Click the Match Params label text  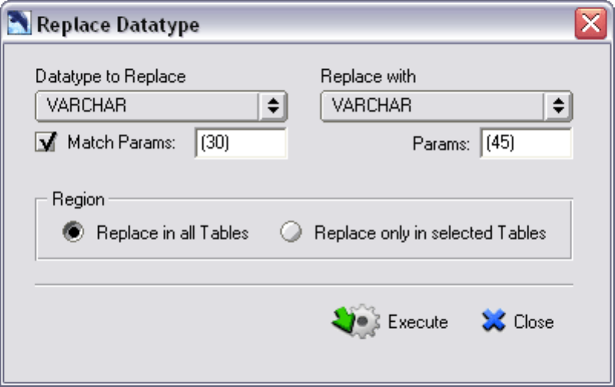[x=121, y=142]
